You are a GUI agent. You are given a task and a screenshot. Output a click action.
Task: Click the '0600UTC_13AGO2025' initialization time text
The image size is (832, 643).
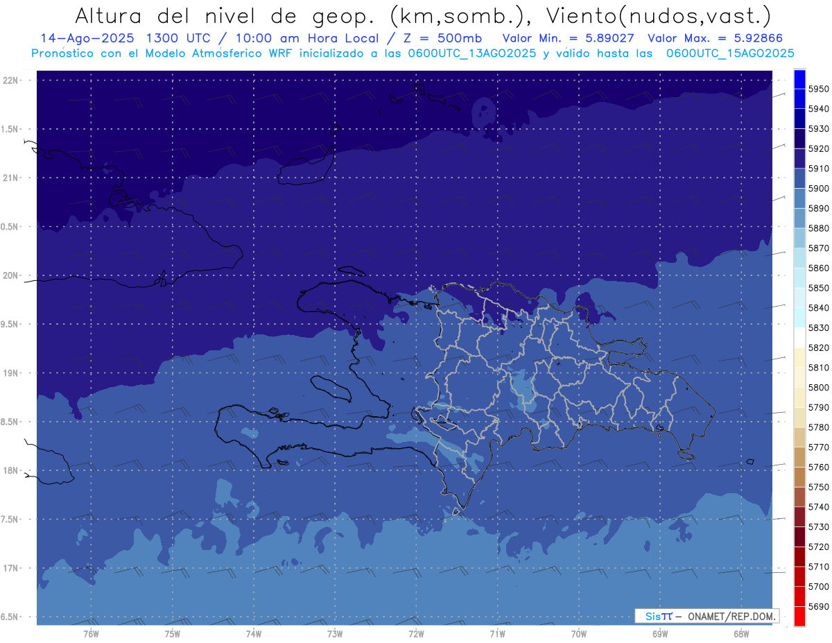pyautogui.click(x=472, y=53)
